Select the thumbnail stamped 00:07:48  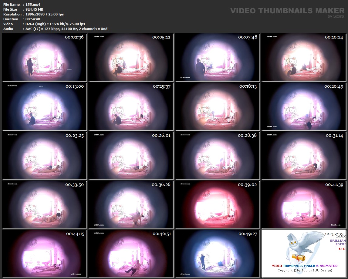tap(217, 57)
